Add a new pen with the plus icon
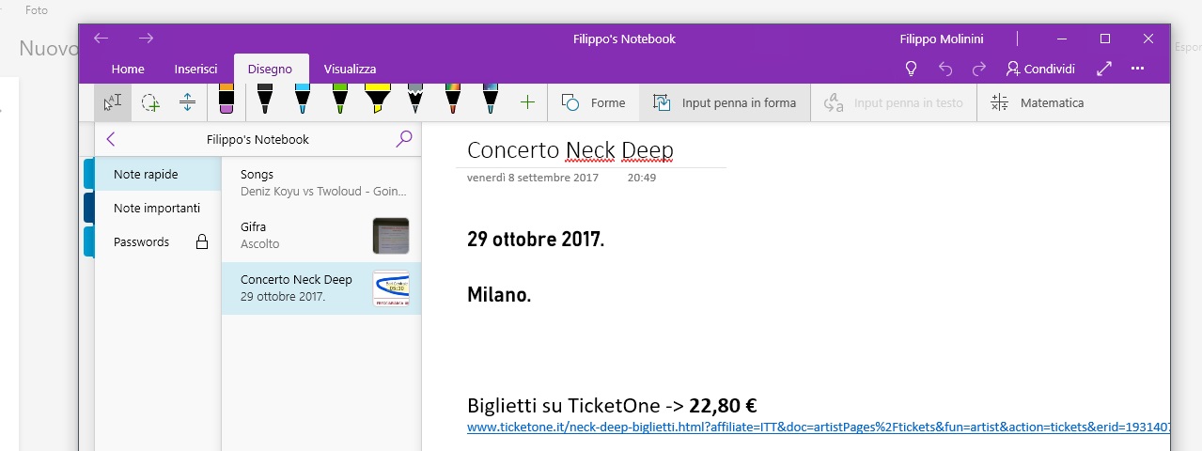 [527, 102]
